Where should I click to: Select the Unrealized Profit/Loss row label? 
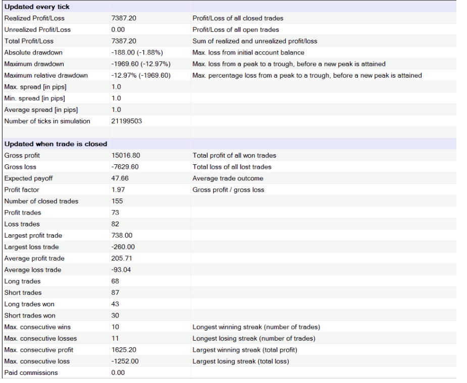point(37,30)
